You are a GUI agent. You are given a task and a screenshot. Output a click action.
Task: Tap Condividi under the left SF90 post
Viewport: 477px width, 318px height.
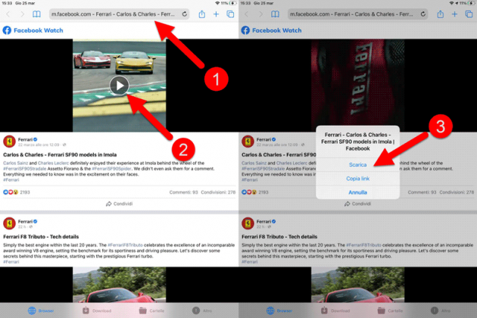119,204
